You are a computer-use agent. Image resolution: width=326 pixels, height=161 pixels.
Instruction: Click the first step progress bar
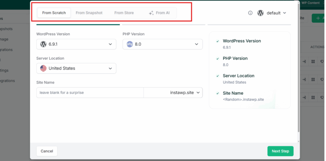coord(78,25)
